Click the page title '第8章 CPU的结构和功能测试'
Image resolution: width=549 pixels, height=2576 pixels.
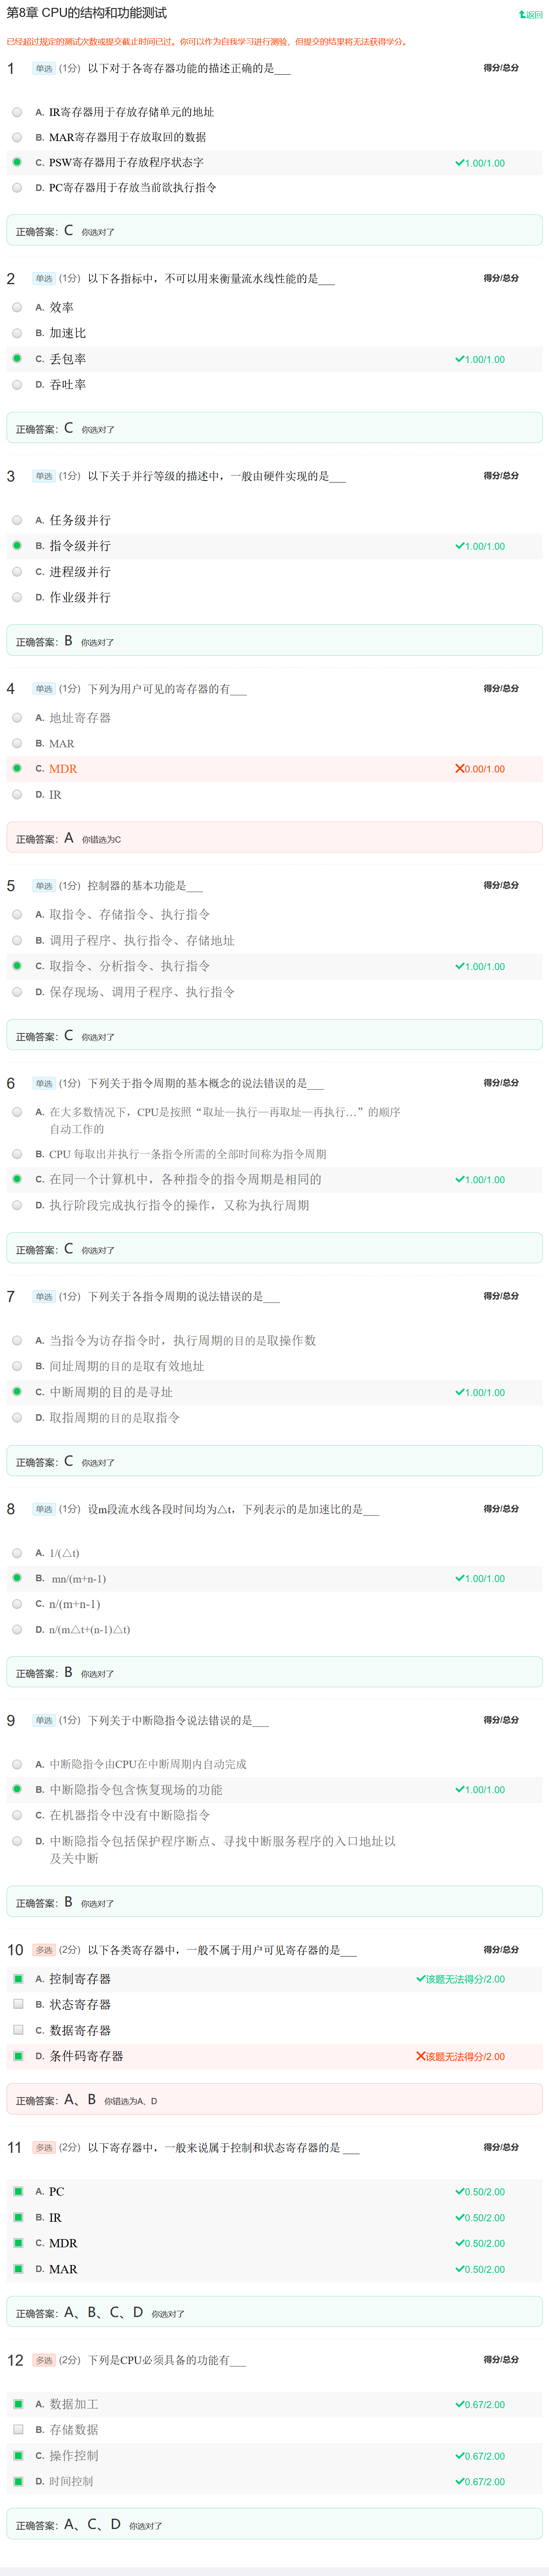(87, 13)
